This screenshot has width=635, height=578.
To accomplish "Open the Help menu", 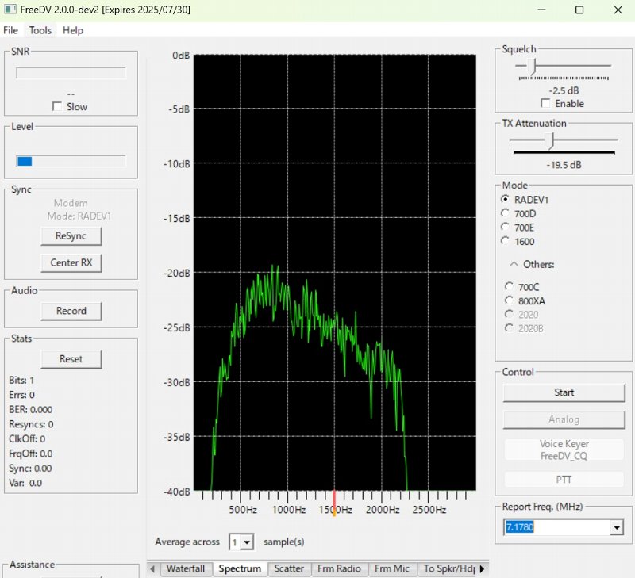I will click(x=73, y=30).
